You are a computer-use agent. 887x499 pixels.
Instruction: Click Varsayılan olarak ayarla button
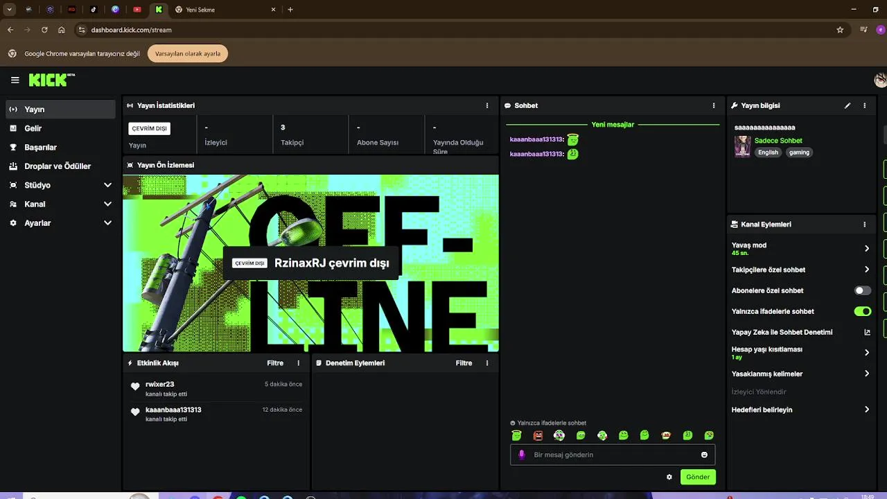188,53
